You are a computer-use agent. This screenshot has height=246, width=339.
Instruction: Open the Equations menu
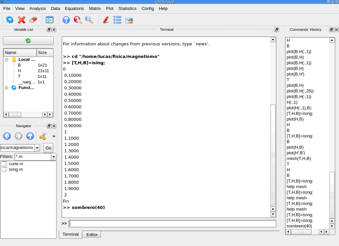coord(74,8)
